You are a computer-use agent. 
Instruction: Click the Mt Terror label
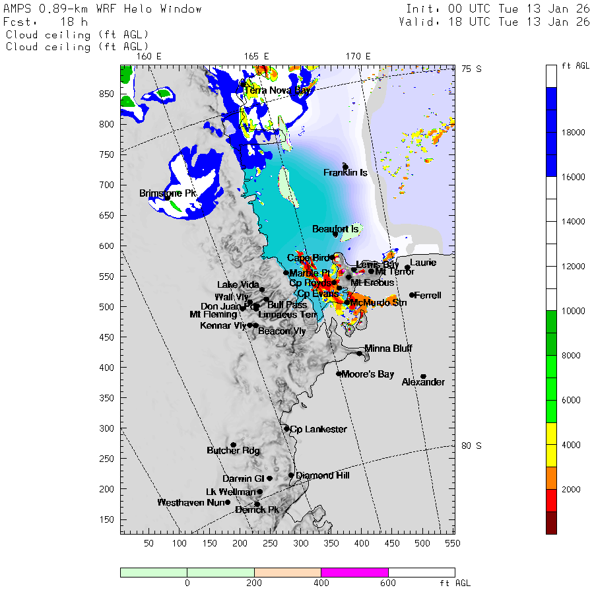(395, 271)
